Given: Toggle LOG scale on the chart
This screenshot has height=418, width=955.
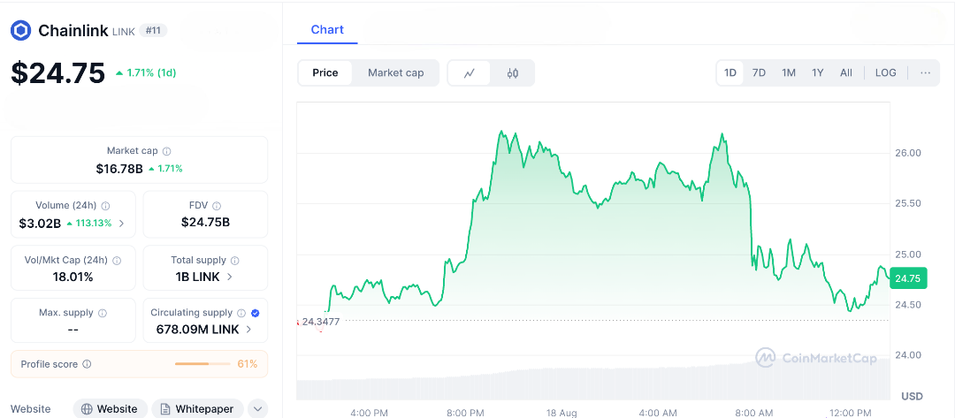Looking at the screenshot, I should (x=885, y=73).
